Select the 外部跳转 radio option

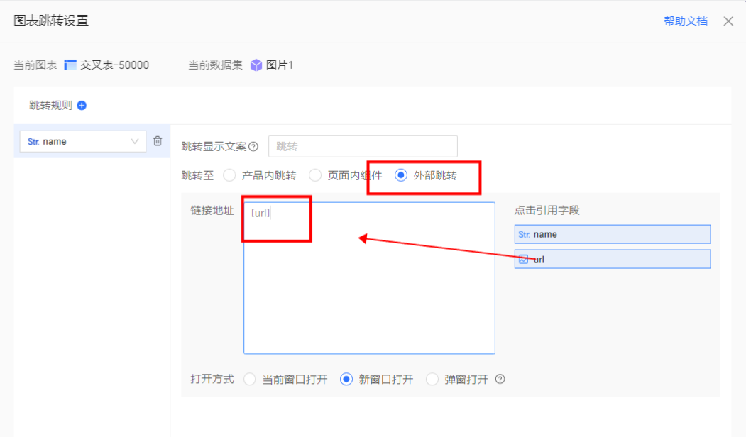401,175
